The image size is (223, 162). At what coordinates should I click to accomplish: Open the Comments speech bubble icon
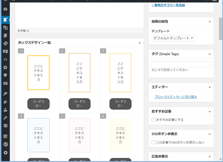5,75
